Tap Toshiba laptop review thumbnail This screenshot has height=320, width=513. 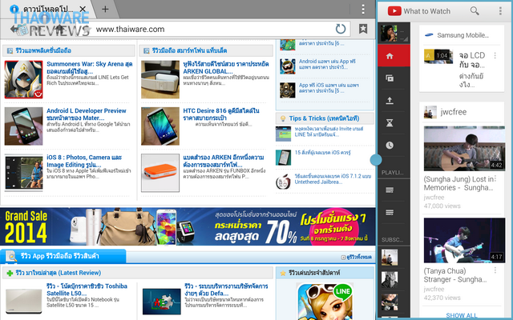coord(24,301)
